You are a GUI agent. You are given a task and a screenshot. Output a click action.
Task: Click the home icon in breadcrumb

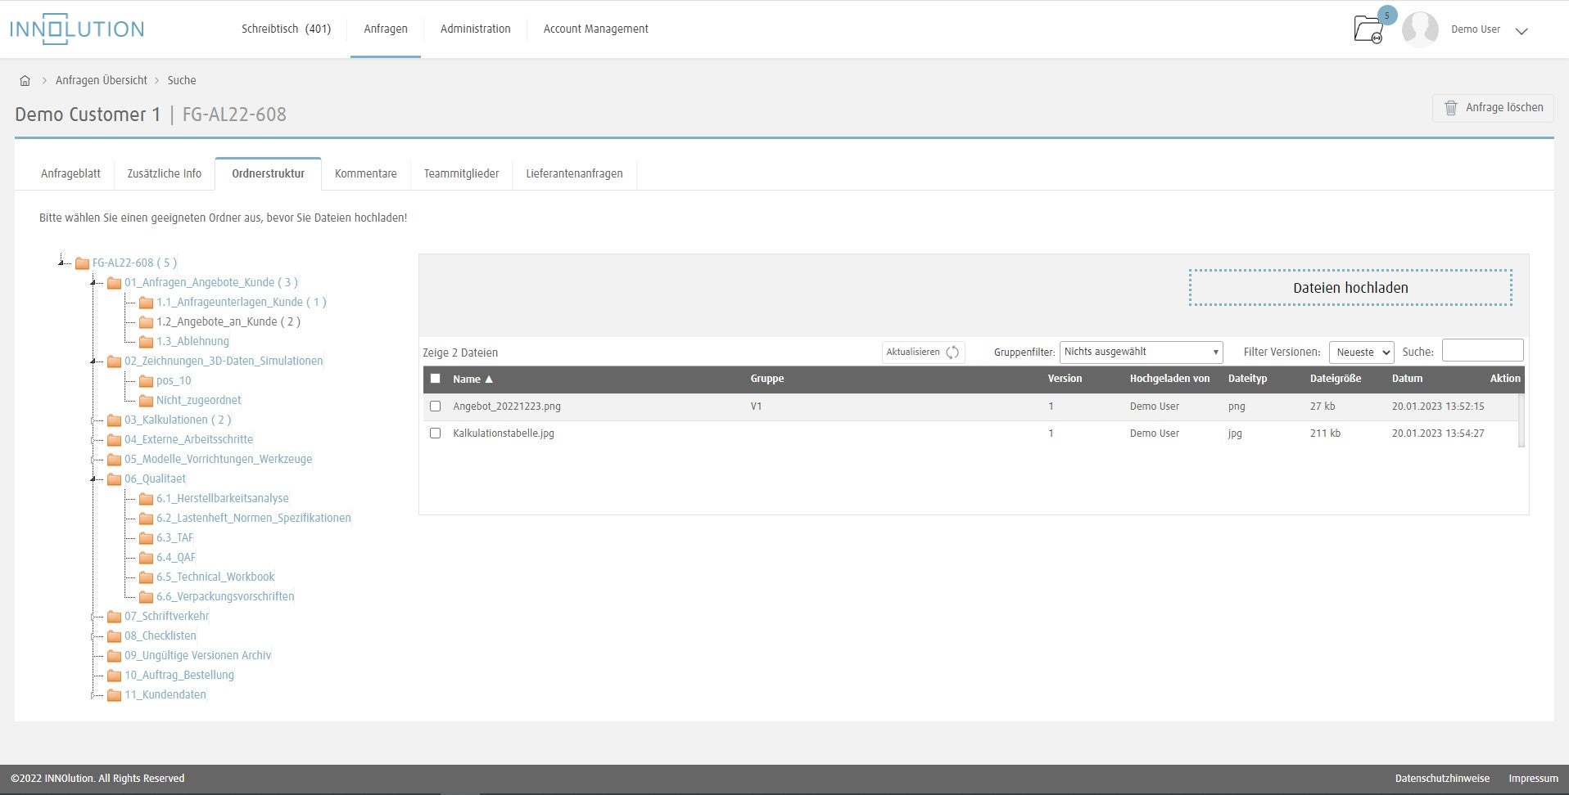(25, 80)
